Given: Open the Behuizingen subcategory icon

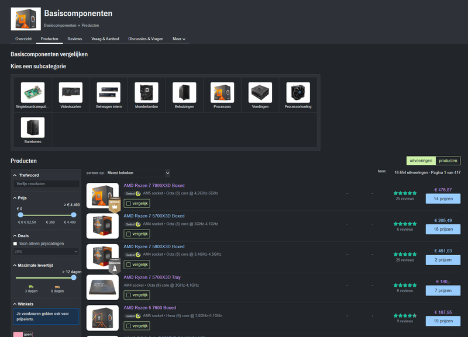Looking at the screenshot, I should pyautogui.click(x=184, y=92).
